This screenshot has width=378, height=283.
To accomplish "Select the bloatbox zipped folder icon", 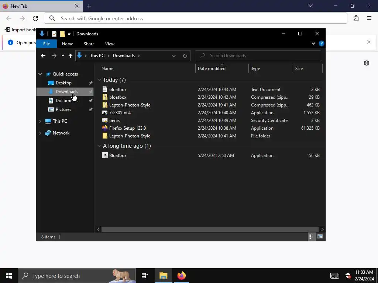I will 104,97.
